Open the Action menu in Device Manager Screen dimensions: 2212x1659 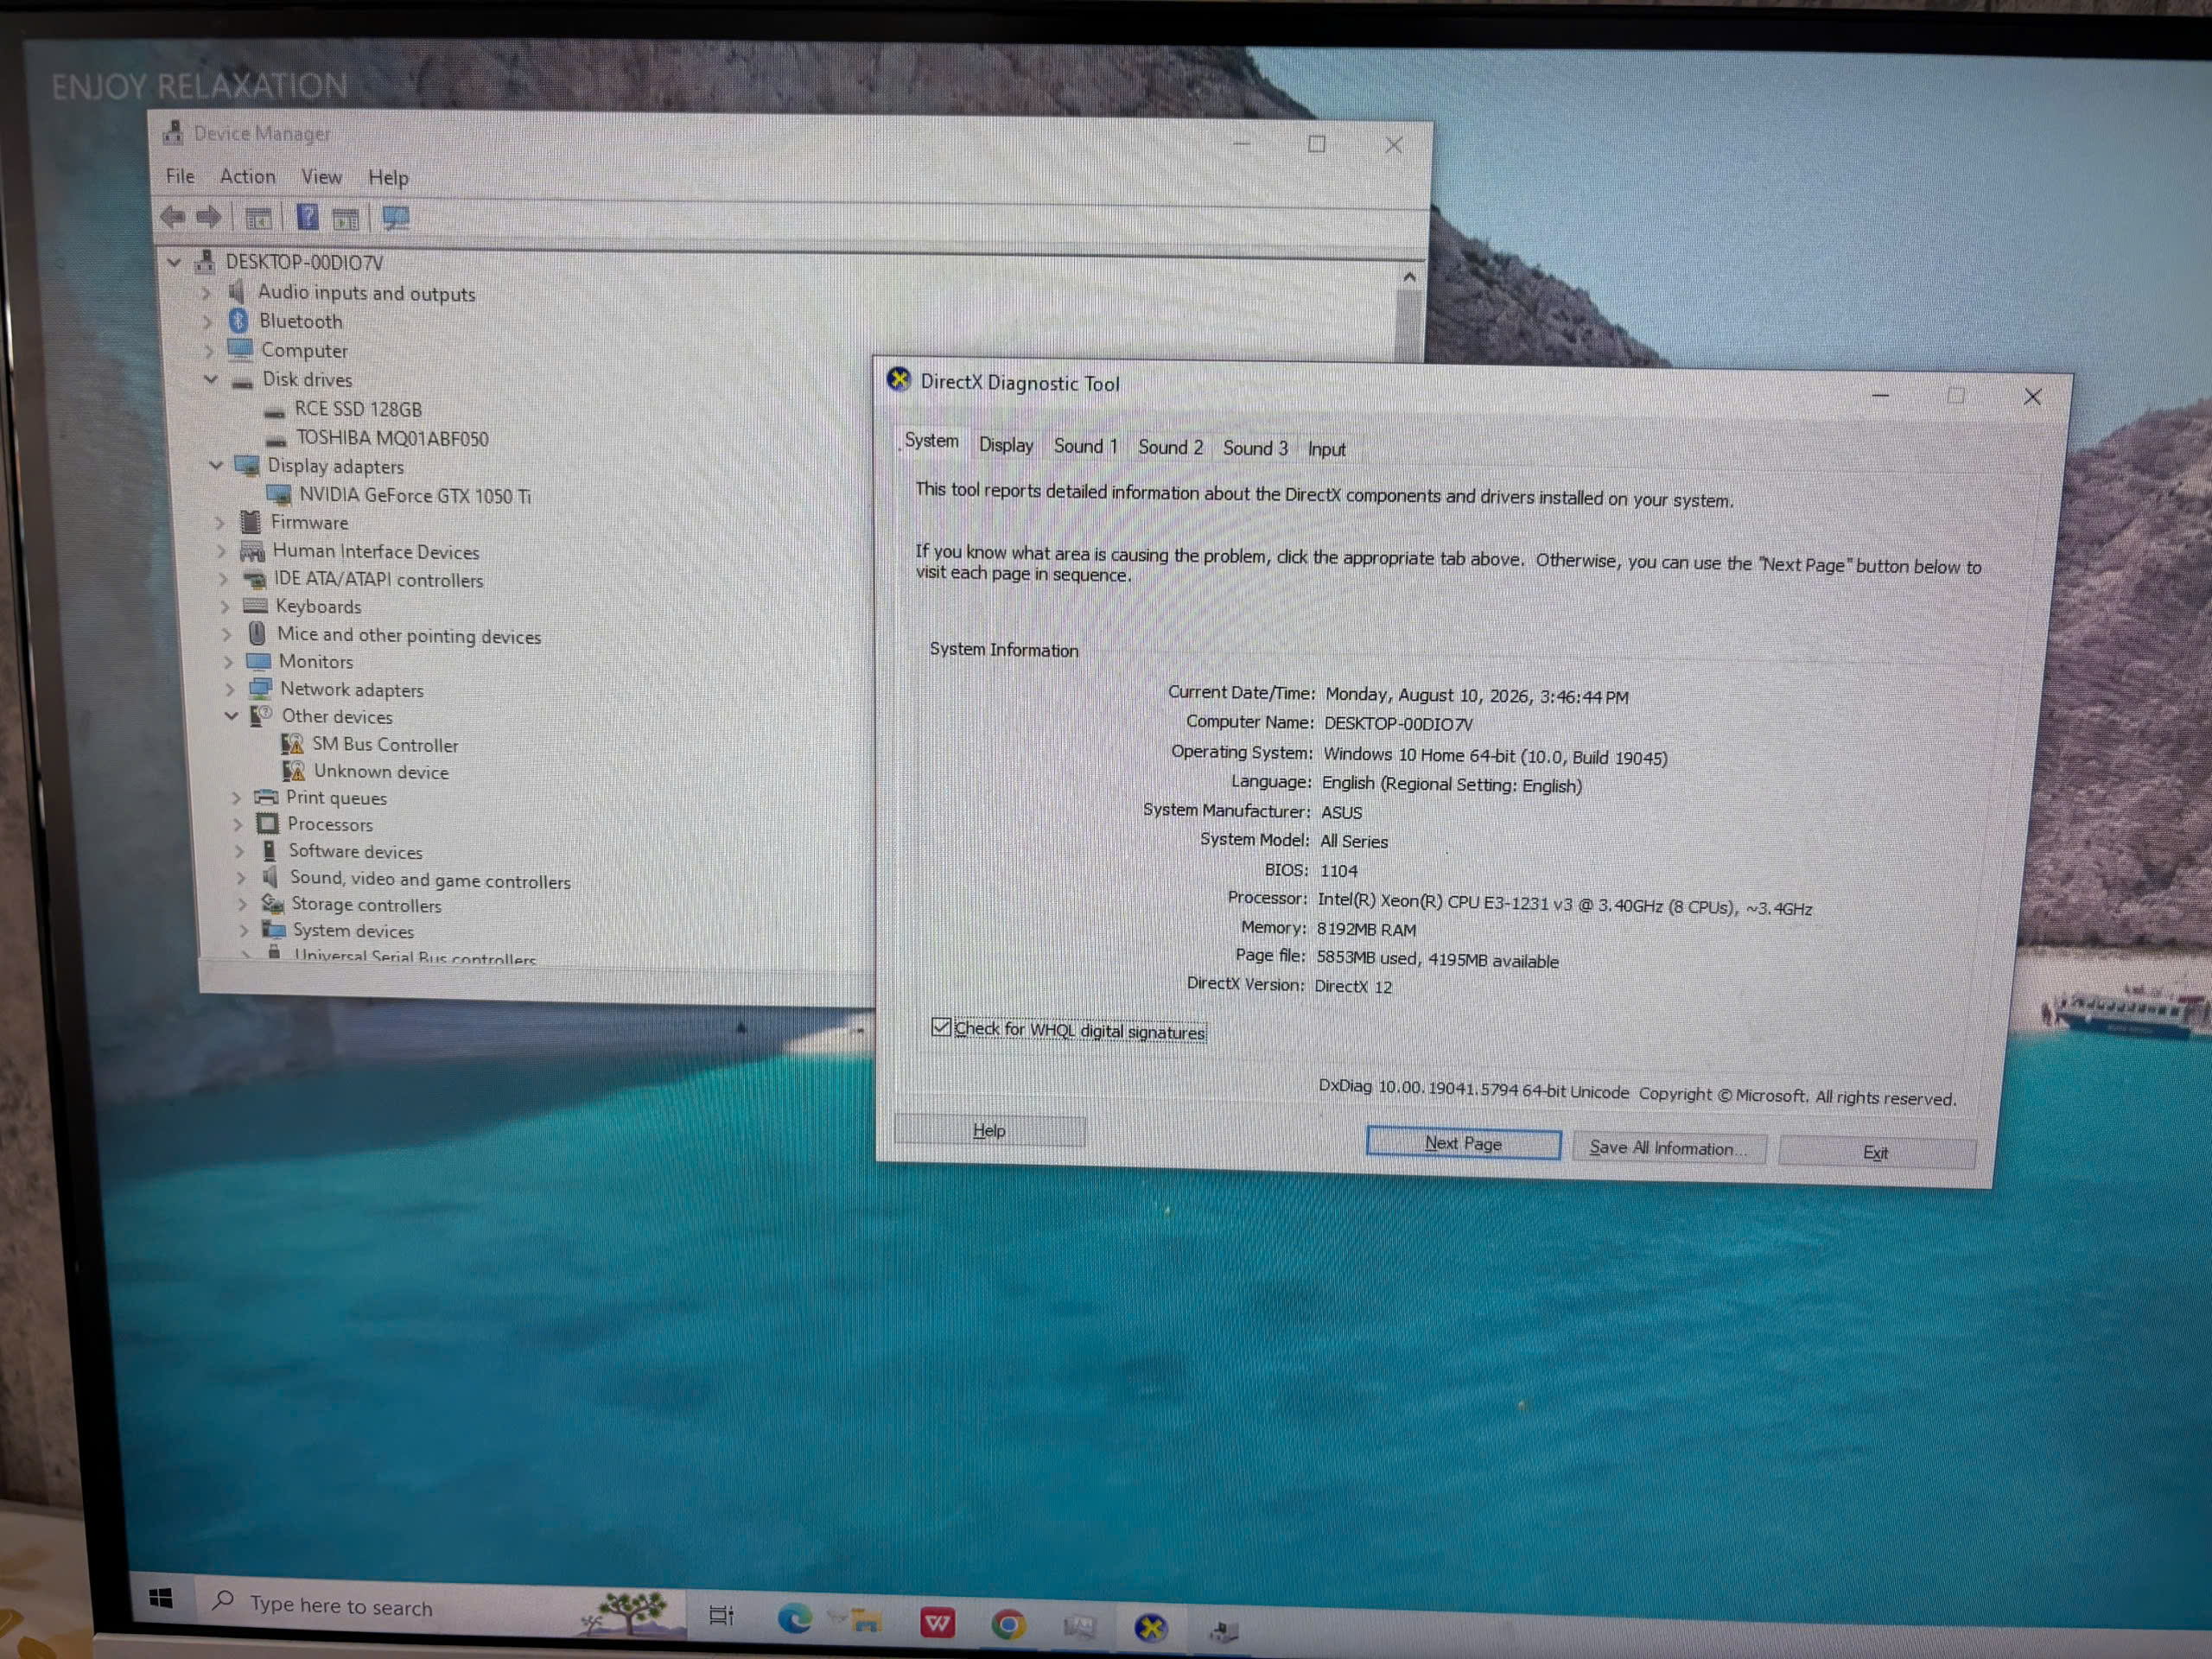click(248, 177)
